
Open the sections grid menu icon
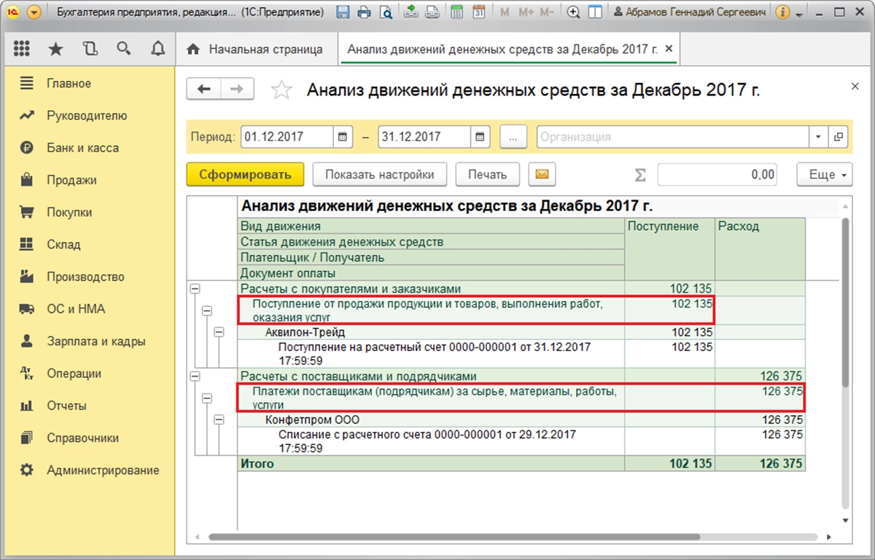(x=22, y=49)
